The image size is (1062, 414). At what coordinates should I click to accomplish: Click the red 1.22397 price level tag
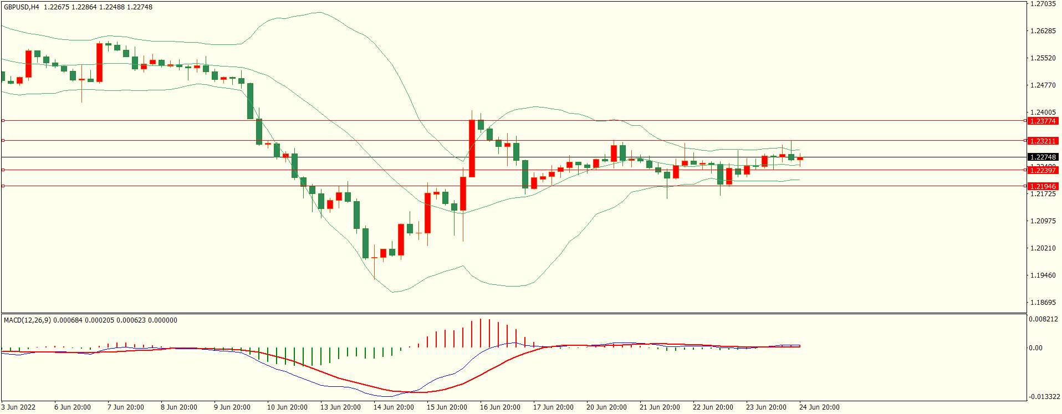click(1042, 171)
